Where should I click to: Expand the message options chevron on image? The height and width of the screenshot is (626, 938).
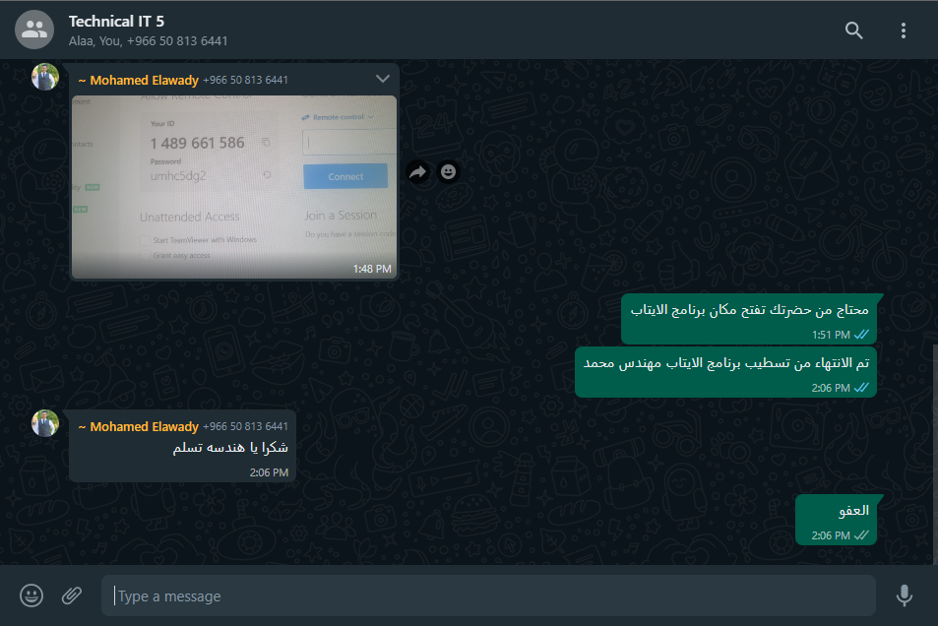[x=382, y=79]
